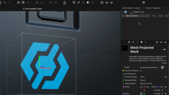169x95 pixels.
Task: Click the chain link icon in layer panel toolbar
Action: coord(133,42)
